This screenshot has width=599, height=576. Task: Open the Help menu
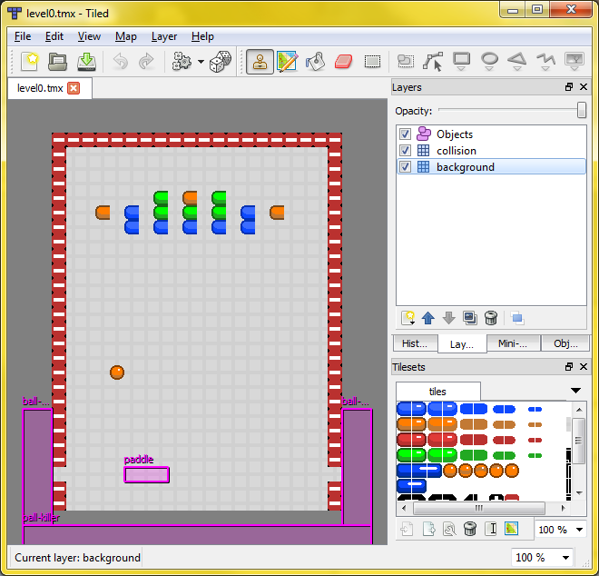pos(202,36)
